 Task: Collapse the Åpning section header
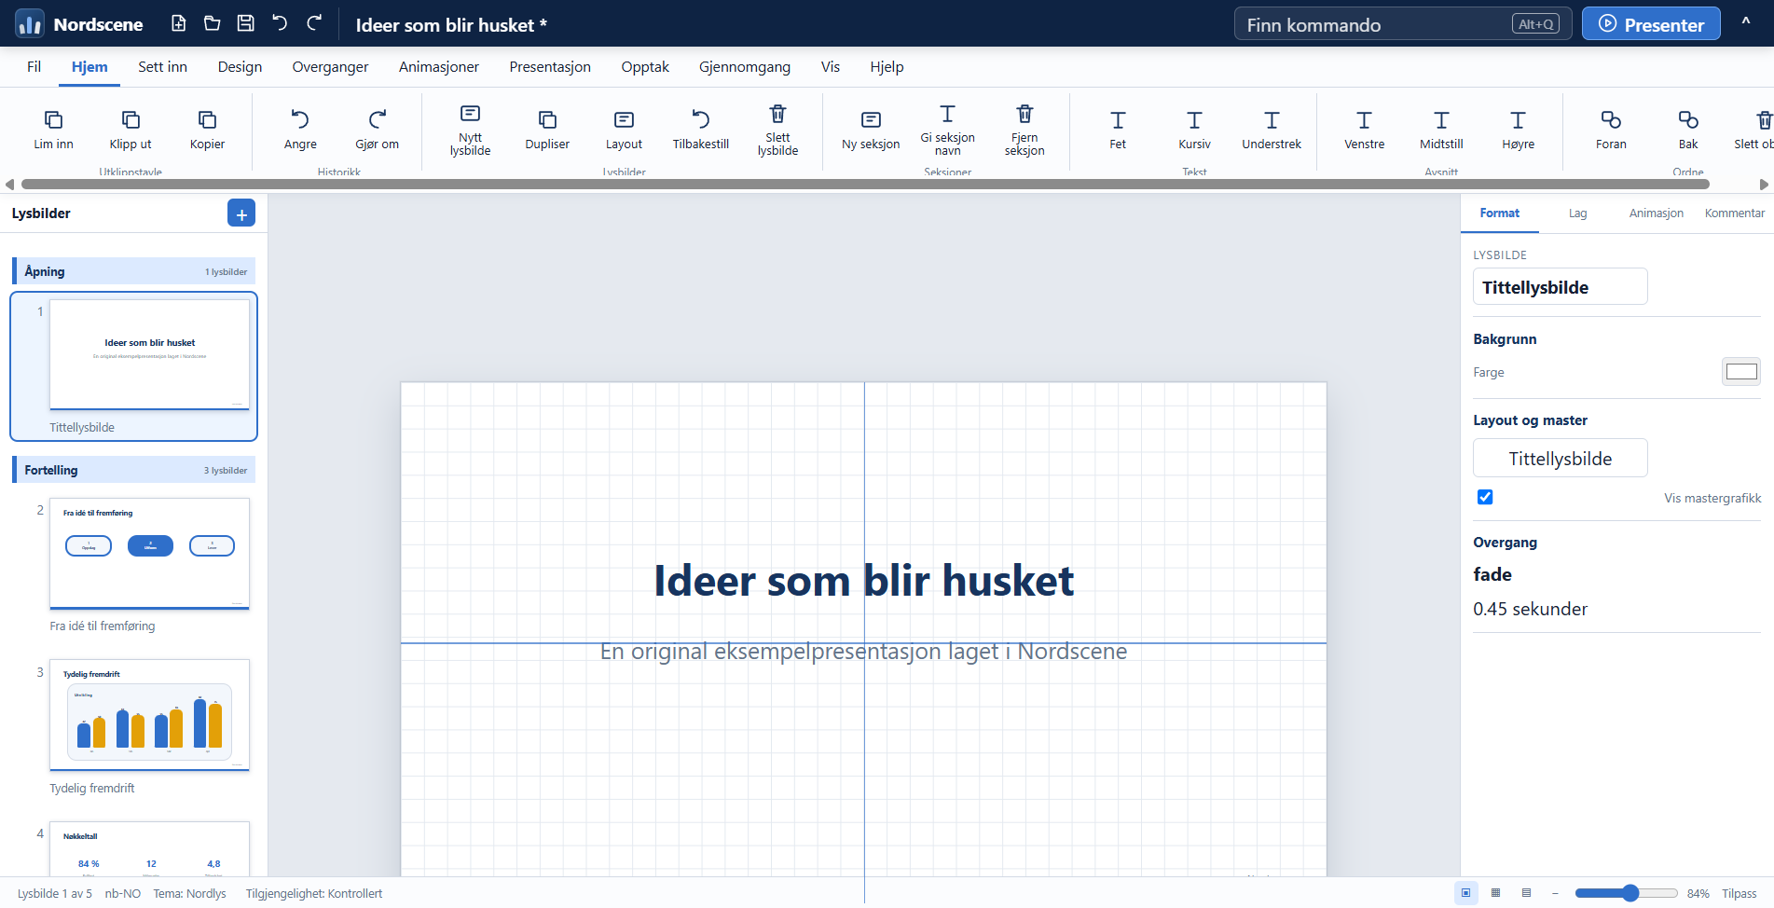coord(135,271)
